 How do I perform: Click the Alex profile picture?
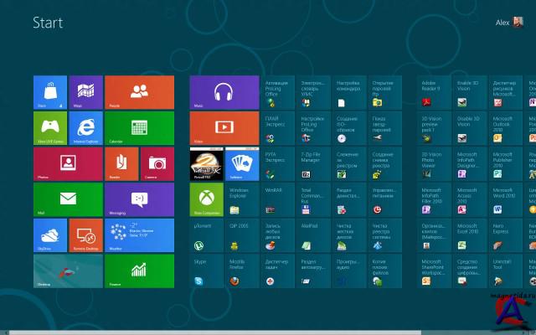pos(518,23)
